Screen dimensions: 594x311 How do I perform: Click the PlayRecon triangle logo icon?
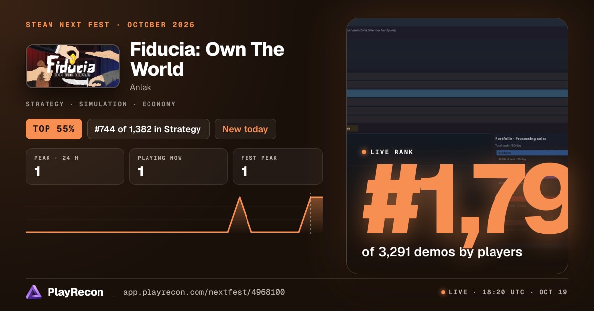34,292
